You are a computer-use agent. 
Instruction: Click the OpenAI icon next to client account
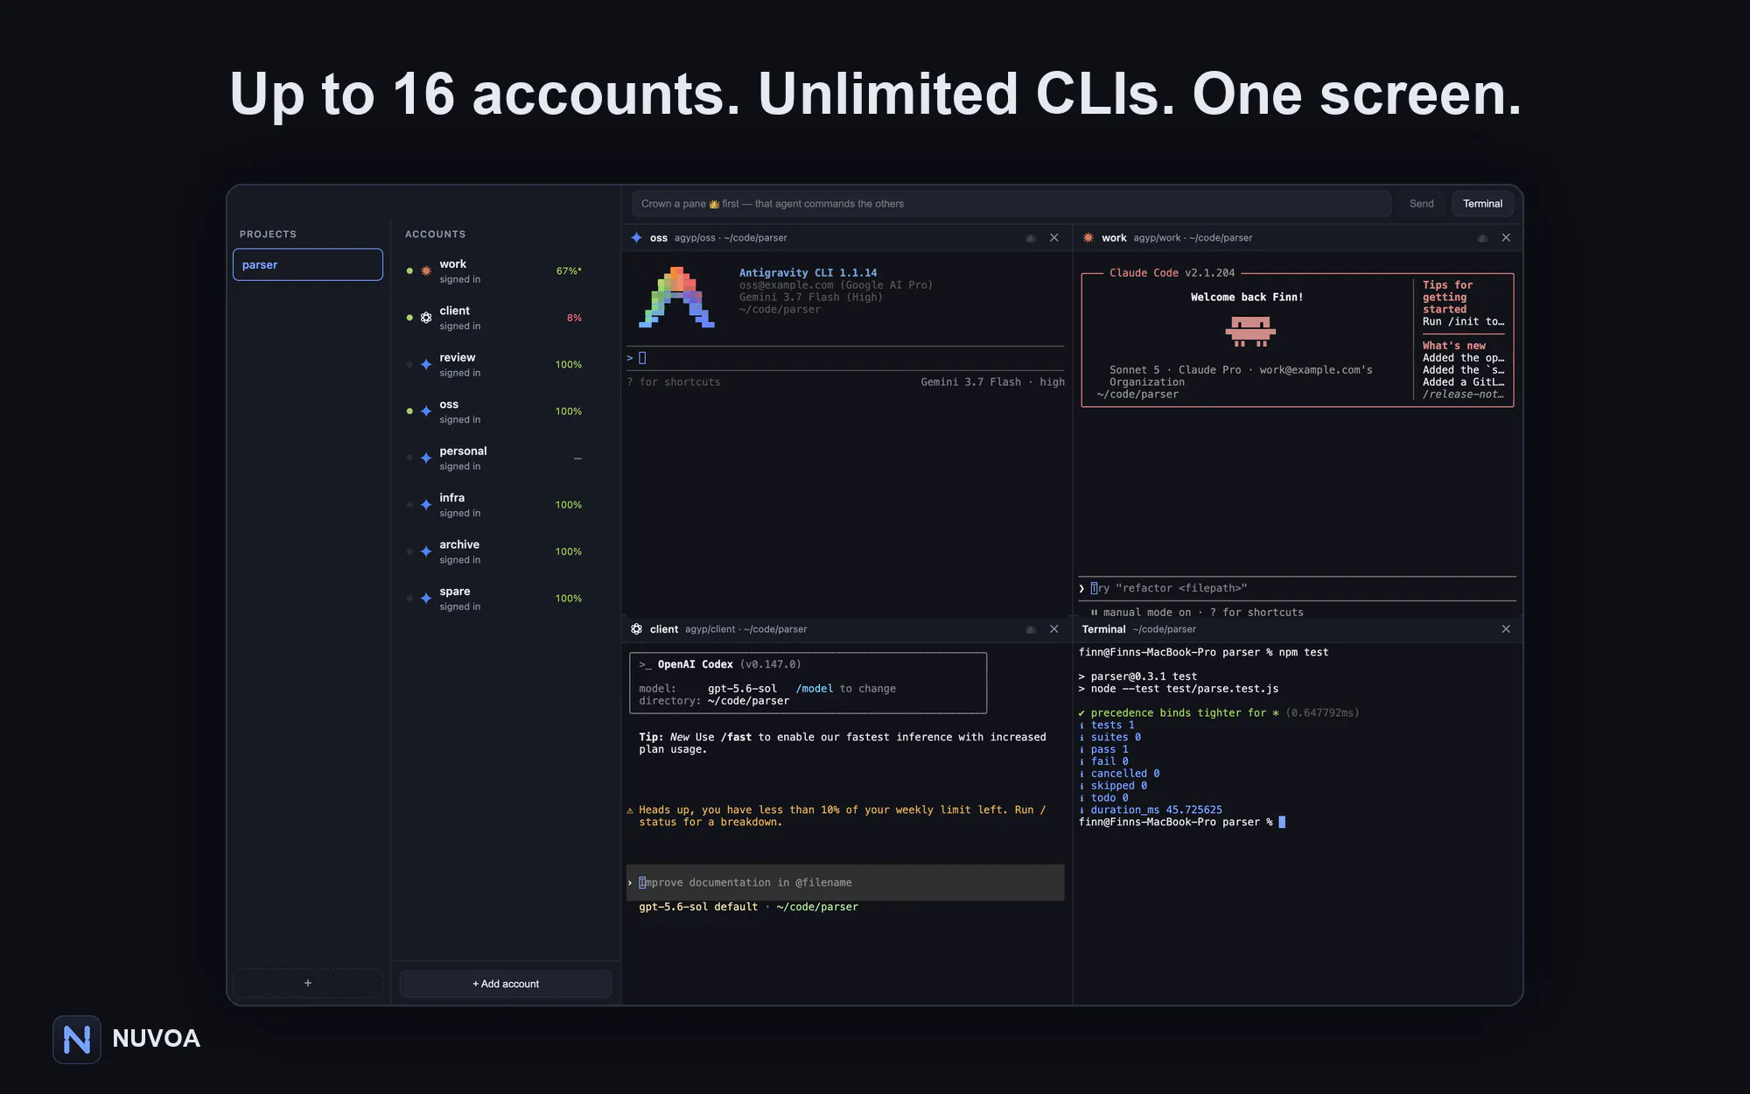point(426,318)
